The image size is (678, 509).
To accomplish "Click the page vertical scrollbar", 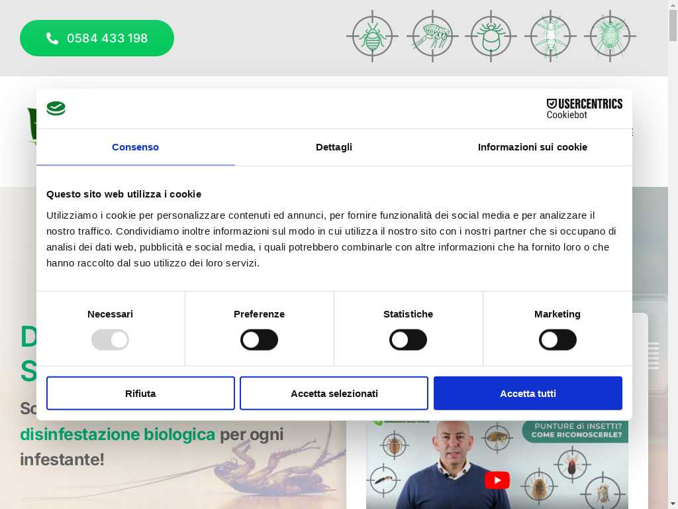I will click(x=673, y=254).
